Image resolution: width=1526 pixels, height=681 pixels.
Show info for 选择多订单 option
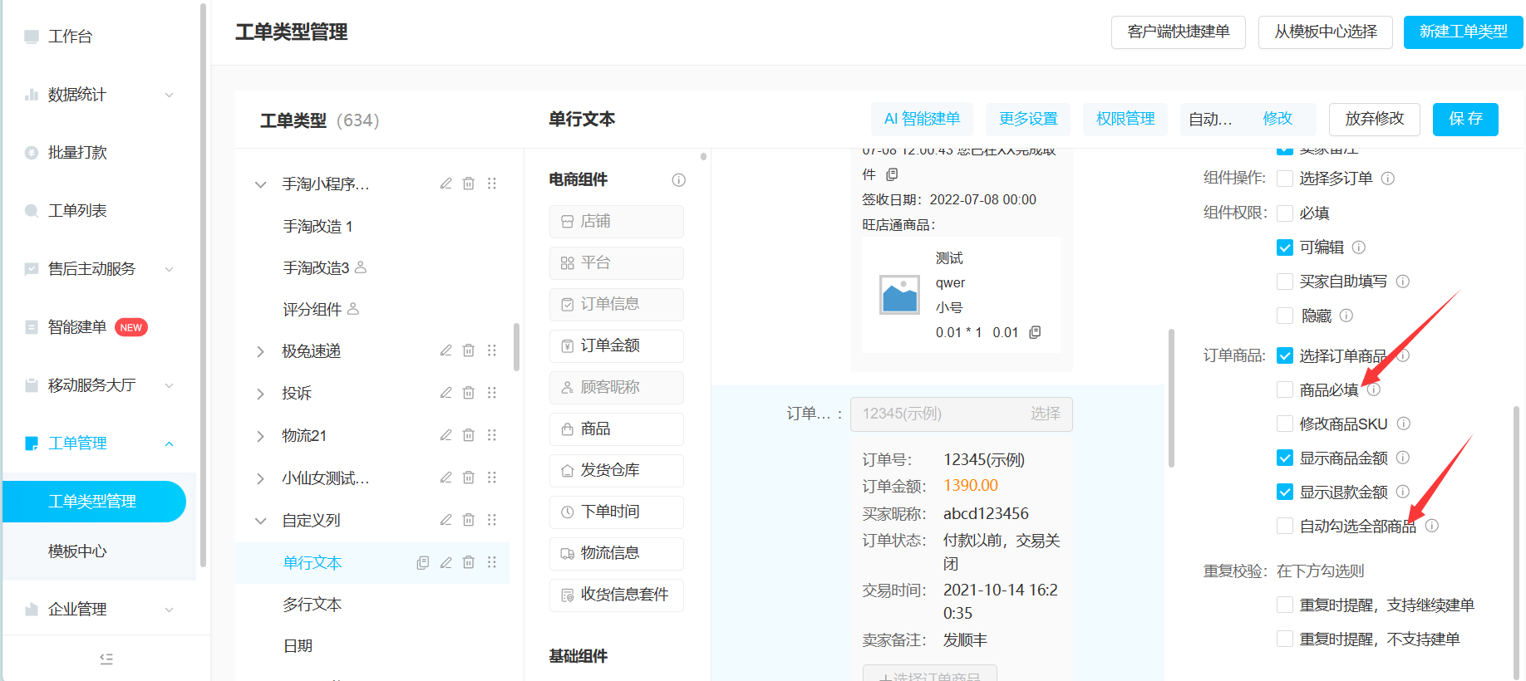pos(1388,179)
